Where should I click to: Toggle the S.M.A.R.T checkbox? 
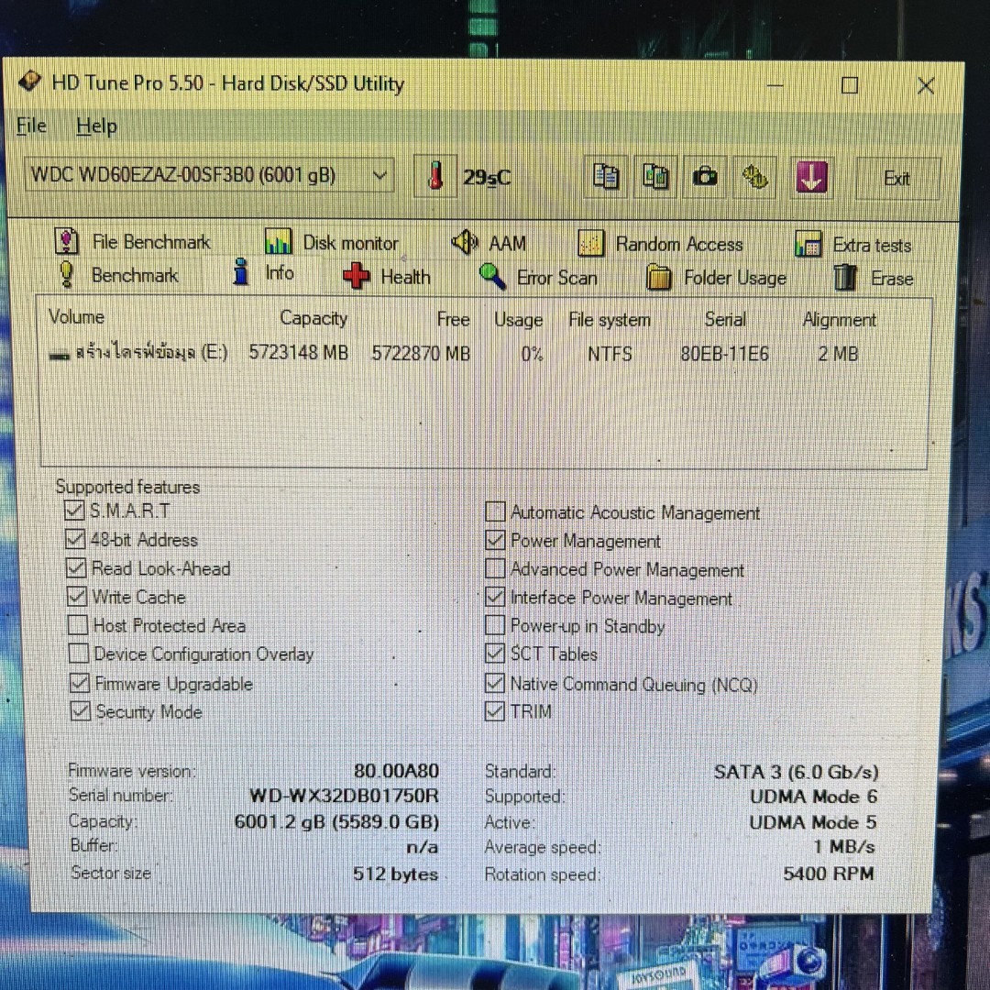pos(75,511)
